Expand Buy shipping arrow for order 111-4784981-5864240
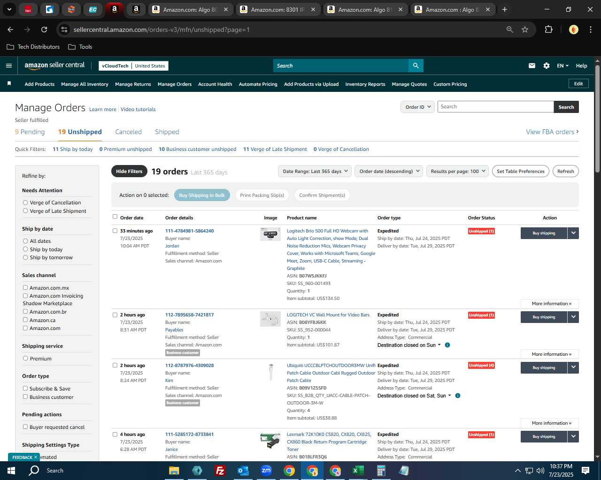Image resolution: width=601 pixels, height=480 pixels. (573, 233)
